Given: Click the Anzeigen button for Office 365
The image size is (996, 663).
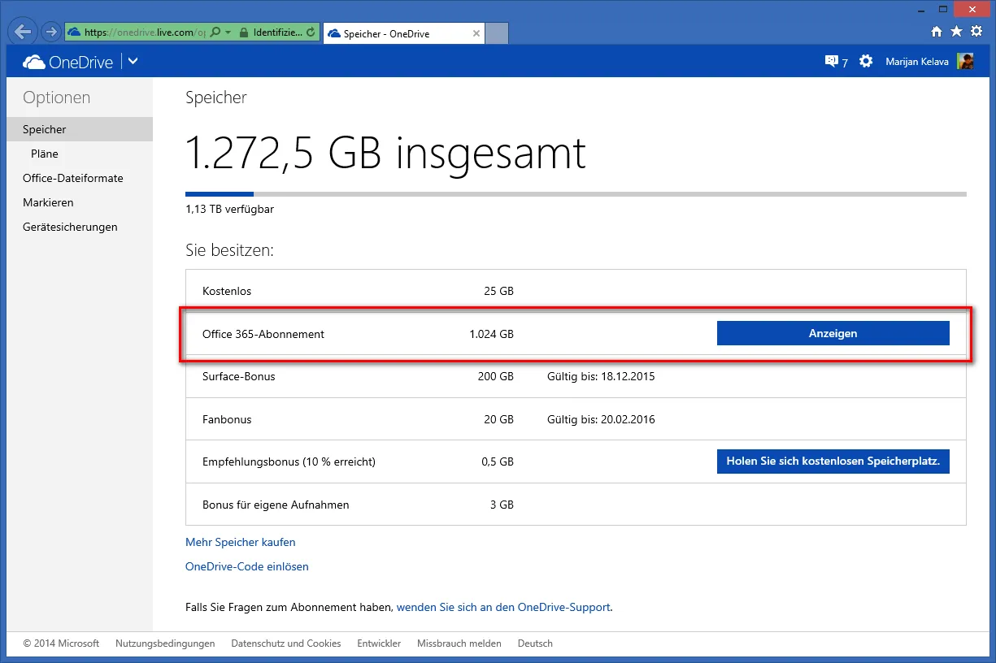Looking at the screenshot, I should coord(833,333).
